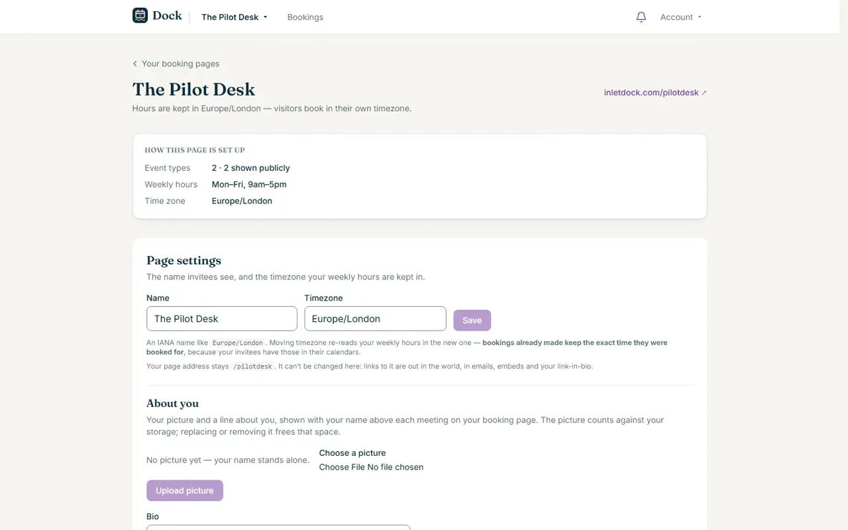Open the Account dropdown menu
This screenshot has width=848, height=530.
(680, 17)
